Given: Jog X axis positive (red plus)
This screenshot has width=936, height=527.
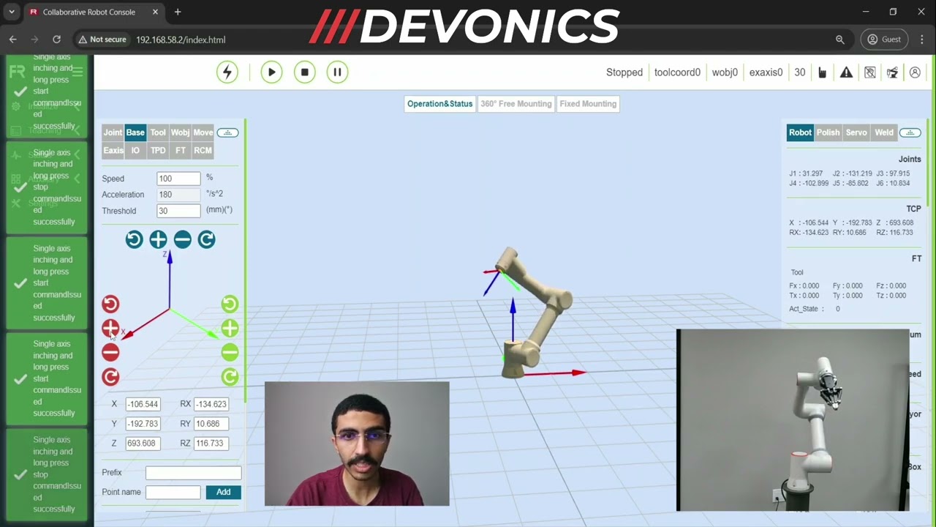Looking at the screenshot, I should point(110,328).
